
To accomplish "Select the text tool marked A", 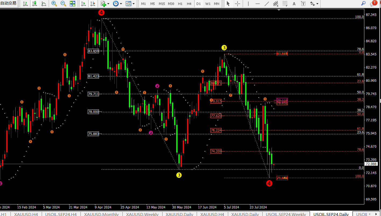I will click(294, 4).
